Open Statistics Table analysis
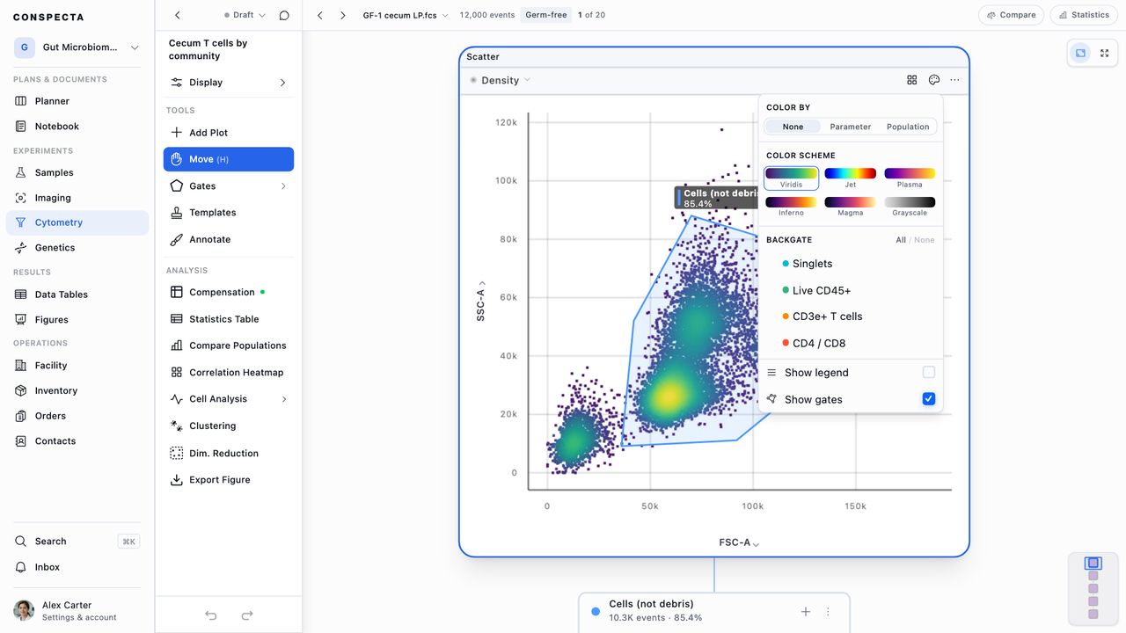 (x=229, y=319)
